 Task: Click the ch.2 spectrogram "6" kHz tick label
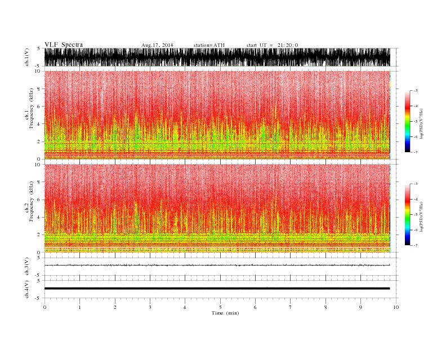pyautogui.click(x=39, y=200)
